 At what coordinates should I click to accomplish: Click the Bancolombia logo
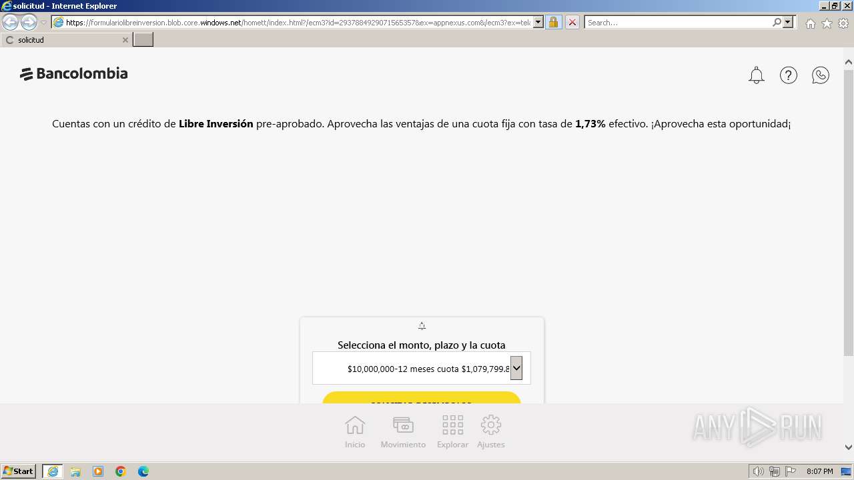pyautogui.click(x=73, y=74)
